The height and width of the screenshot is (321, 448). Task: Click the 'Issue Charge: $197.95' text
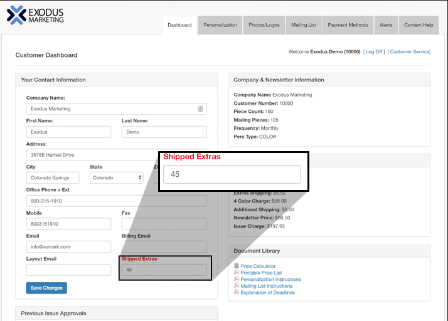point(259,226)
